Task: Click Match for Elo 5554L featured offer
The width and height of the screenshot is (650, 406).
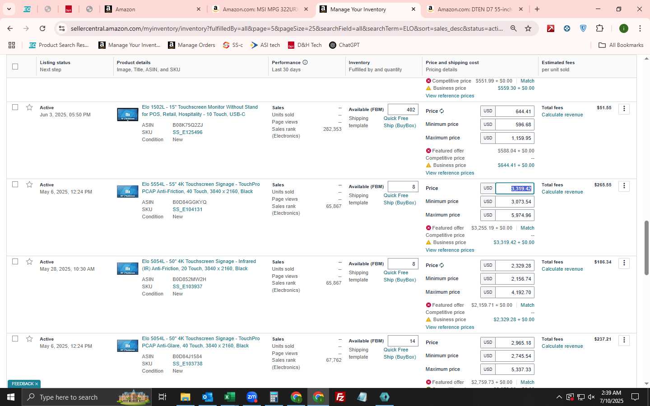Action: [527, 228]
